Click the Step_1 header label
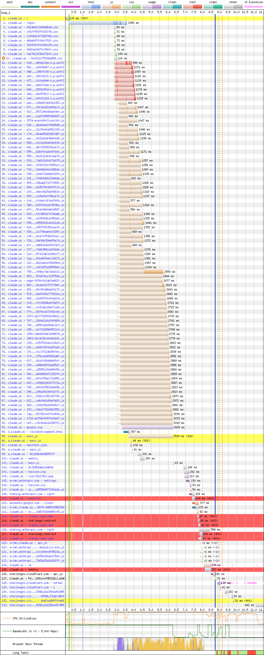 pos(5,13)
